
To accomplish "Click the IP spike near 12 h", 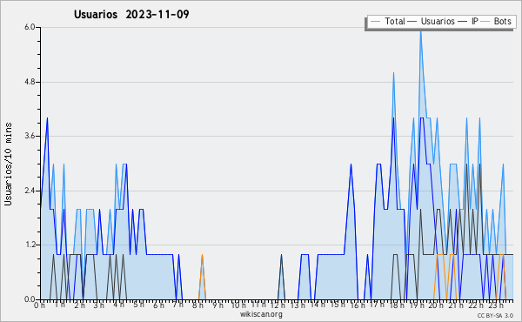I will [281, 256].
